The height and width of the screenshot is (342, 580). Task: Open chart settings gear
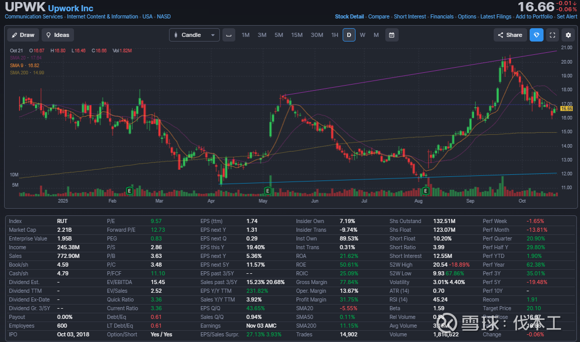[568, 35]
